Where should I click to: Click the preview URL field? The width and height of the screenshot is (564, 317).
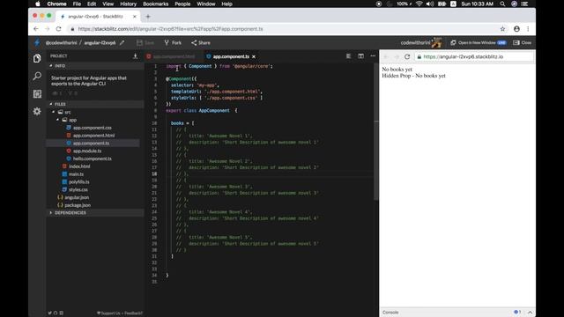[475, 56]
